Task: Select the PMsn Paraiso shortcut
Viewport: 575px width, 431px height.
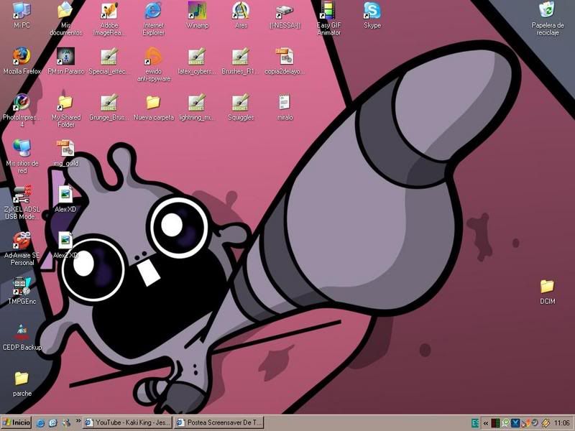Action: (x=65, y=61)
